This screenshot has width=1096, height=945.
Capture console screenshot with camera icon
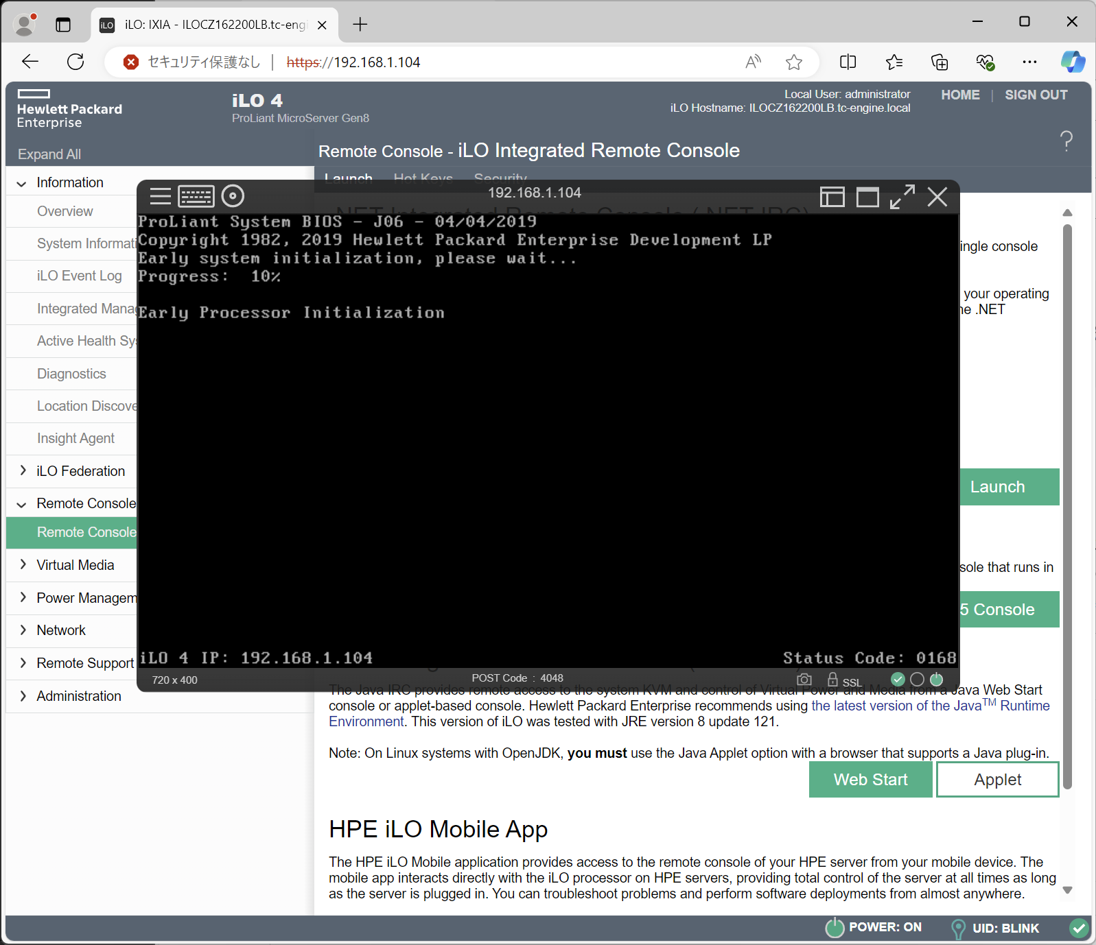pyautogui.click(x=804, y=680)
